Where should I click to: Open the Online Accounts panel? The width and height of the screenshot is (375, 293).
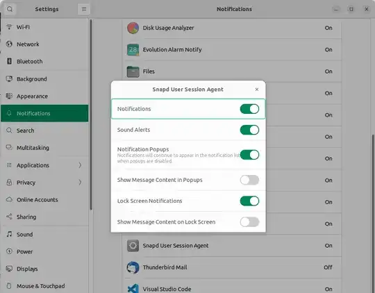[44, 200]
